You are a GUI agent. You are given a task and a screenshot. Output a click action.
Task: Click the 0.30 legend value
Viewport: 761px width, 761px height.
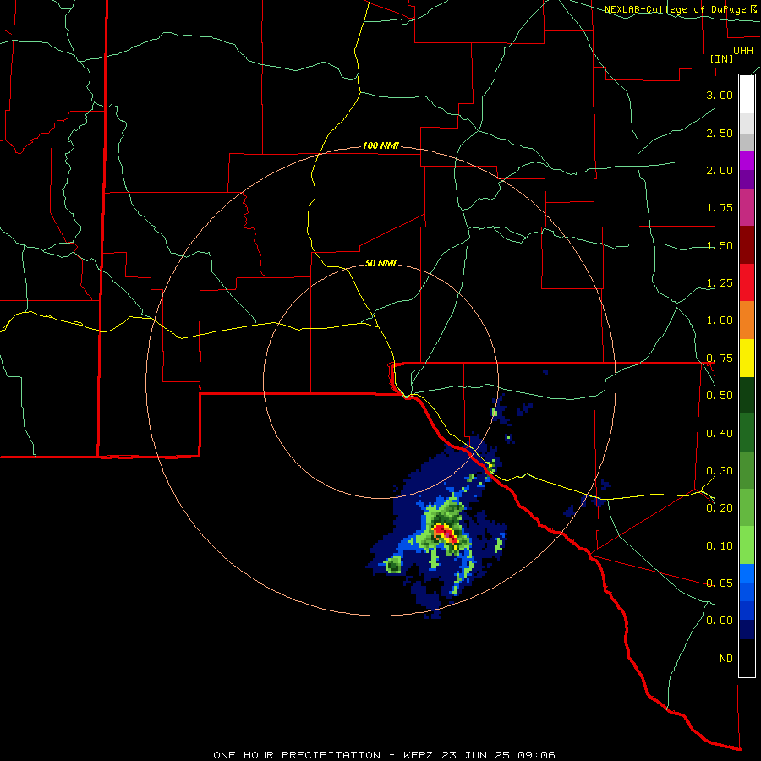(x=720, y=471)
